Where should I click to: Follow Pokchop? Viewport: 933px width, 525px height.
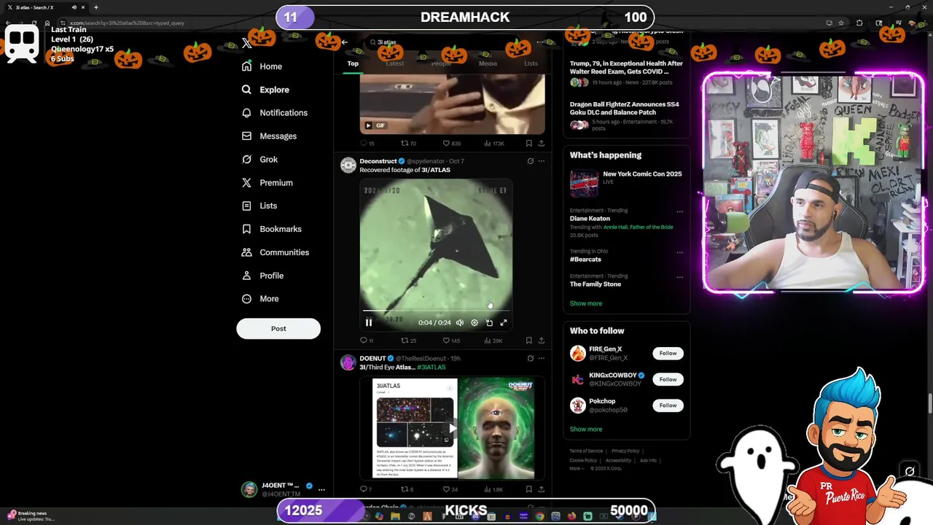(x=668, y=405)
